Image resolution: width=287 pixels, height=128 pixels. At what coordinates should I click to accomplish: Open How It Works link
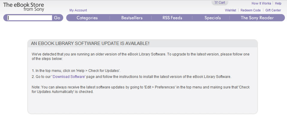261,3
